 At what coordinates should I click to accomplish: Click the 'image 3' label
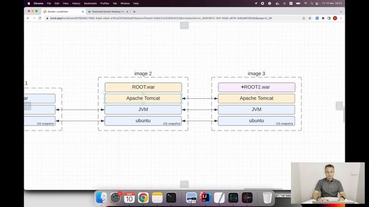(x=257, y=74)
